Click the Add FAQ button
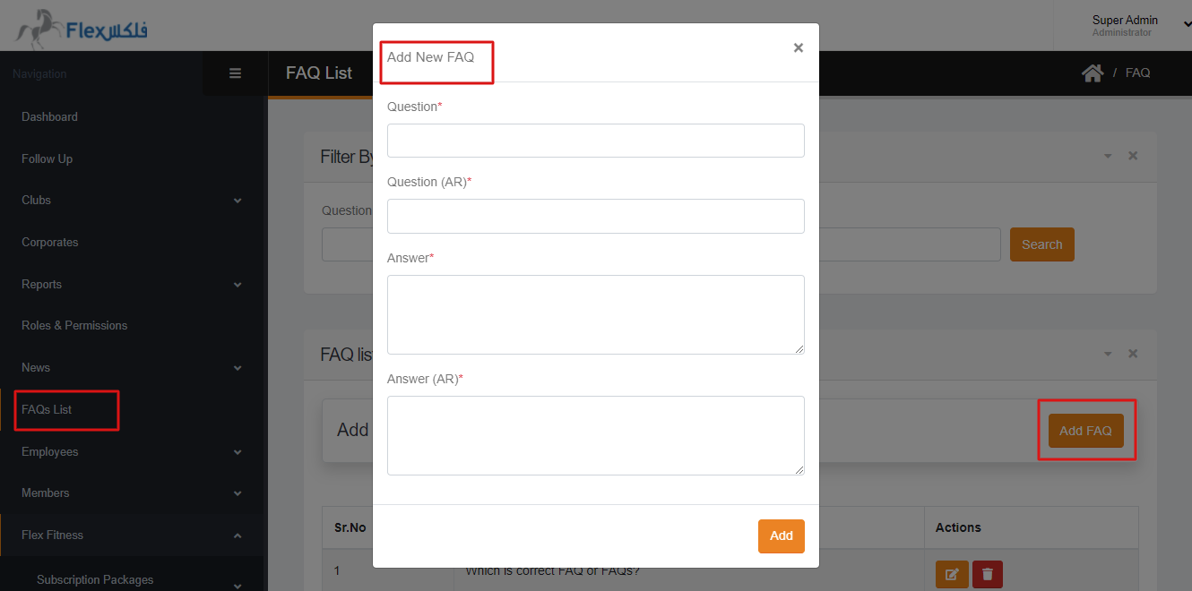 tap(1085, 430)
